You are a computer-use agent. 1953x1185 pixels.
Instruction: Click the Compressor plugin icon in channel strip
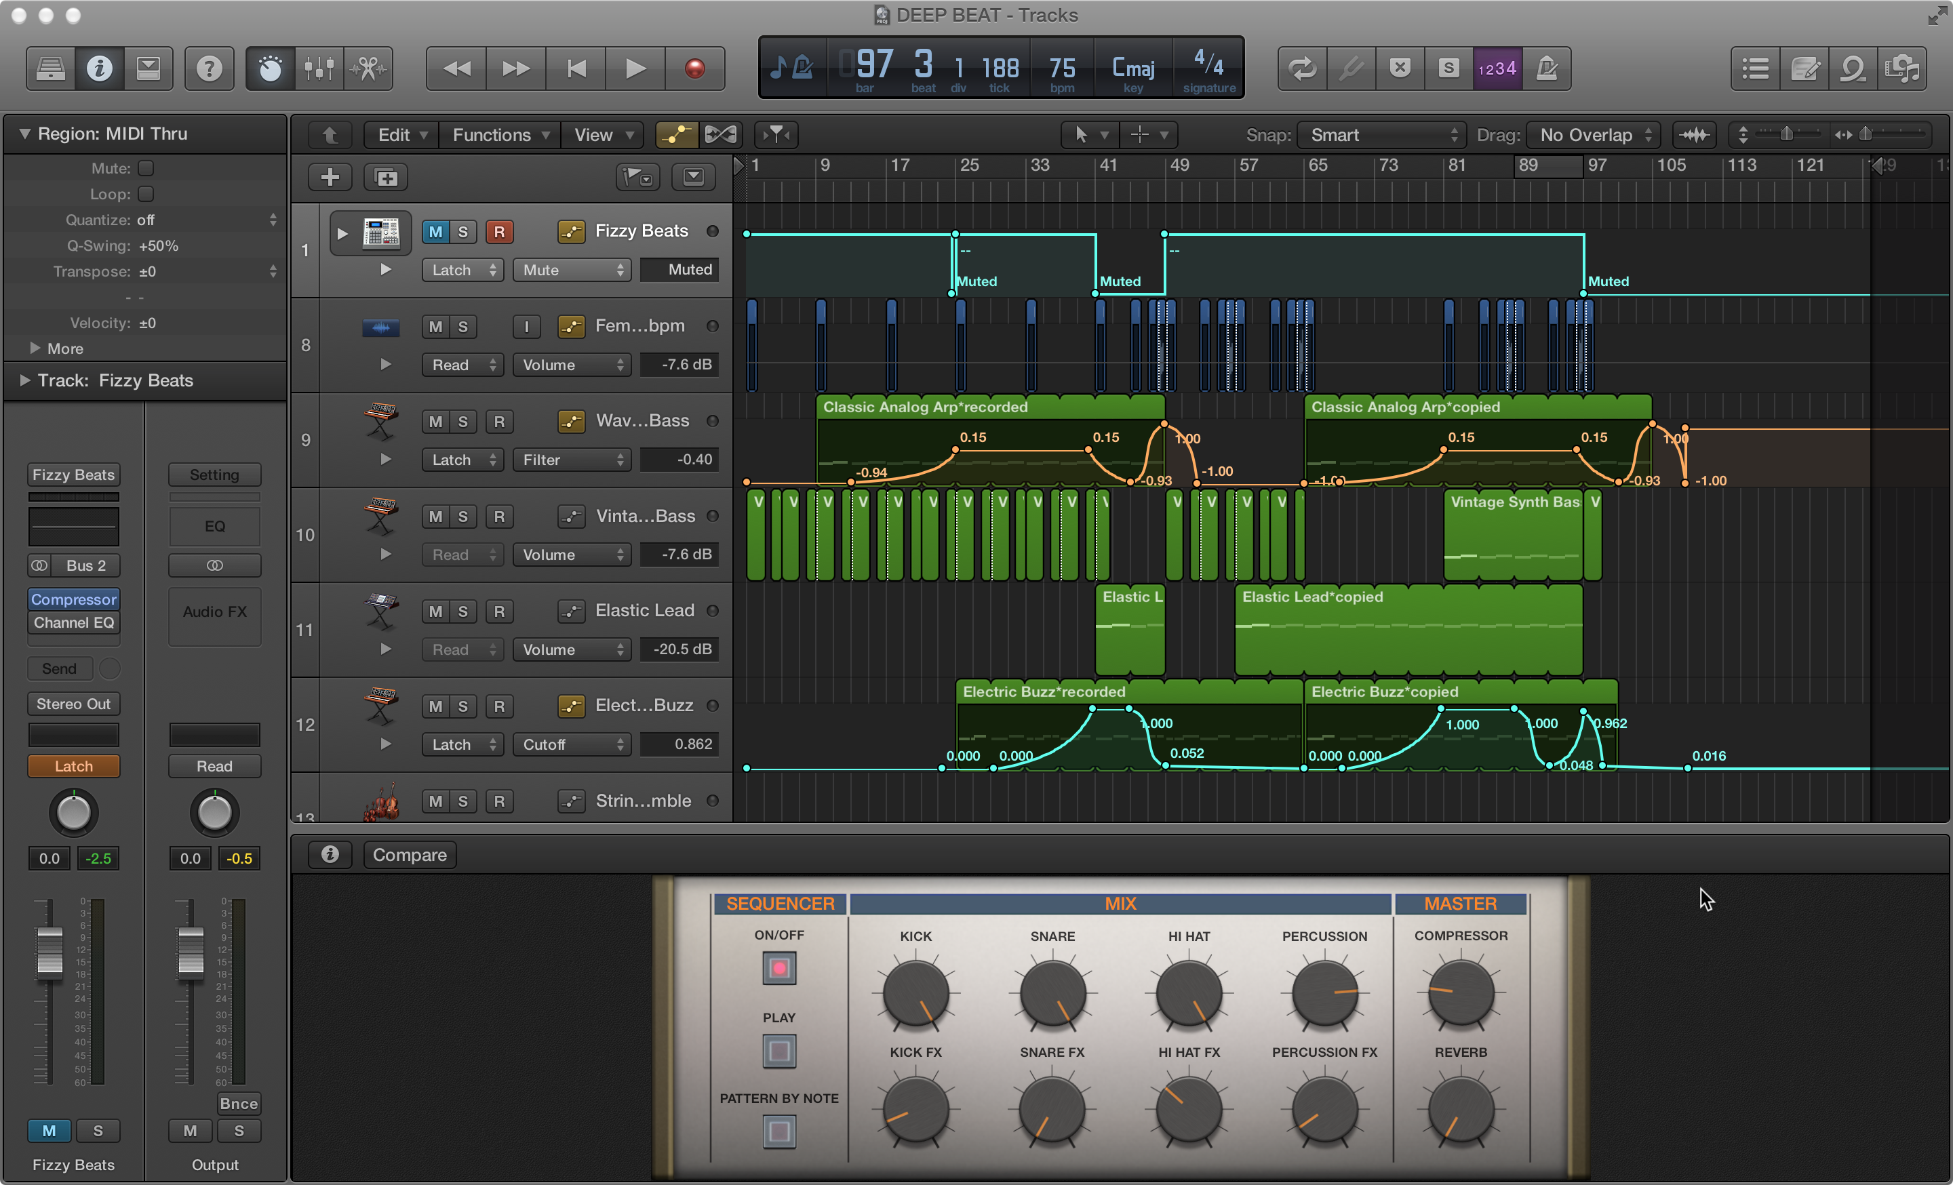point(73,599)
